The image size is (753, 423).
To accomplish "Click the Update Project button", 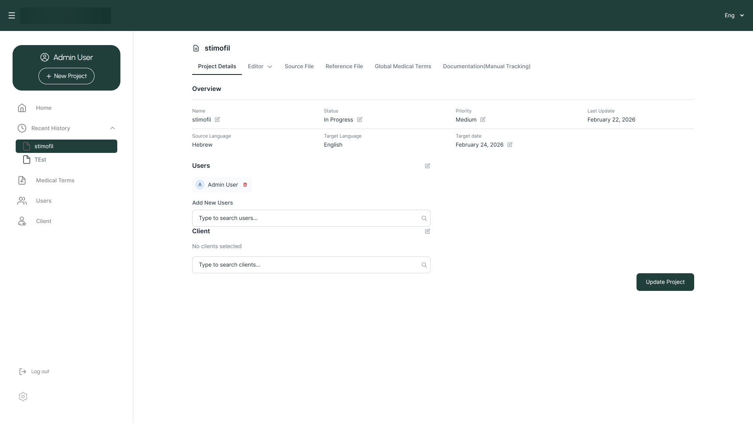I will pos(665,282).
